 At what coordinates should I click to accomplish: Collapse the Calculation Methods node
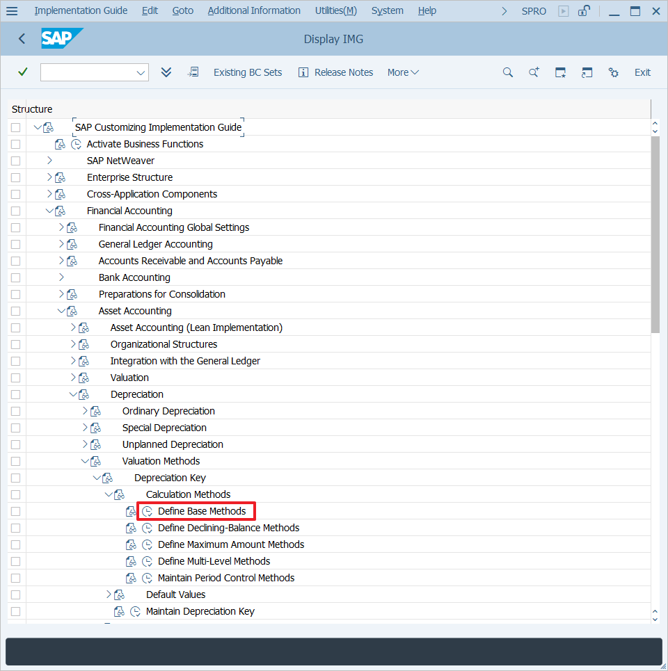(109, 494)
